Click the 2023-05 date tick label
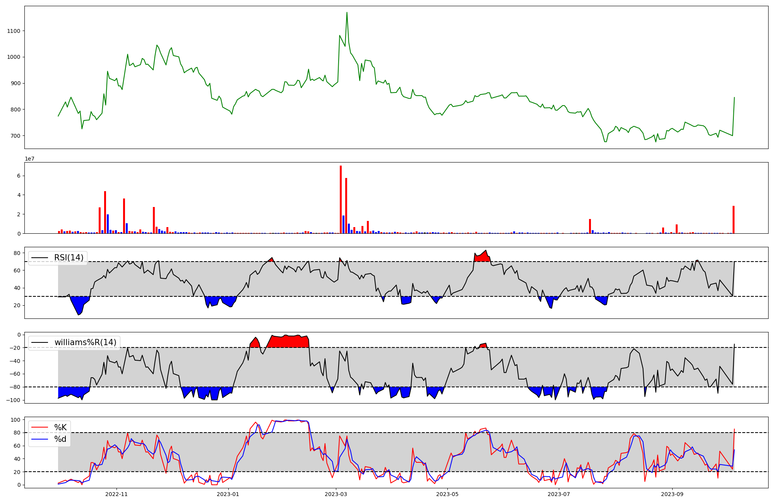 (447, 494)
